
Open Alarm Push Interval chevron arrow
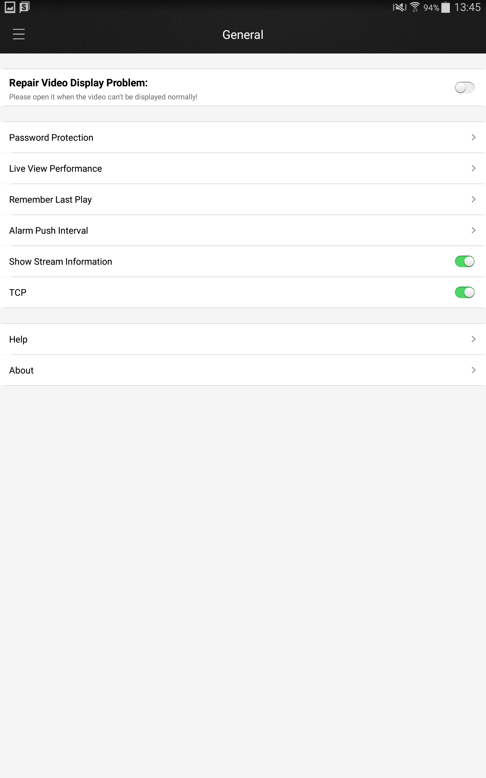(x=473, y=230)
